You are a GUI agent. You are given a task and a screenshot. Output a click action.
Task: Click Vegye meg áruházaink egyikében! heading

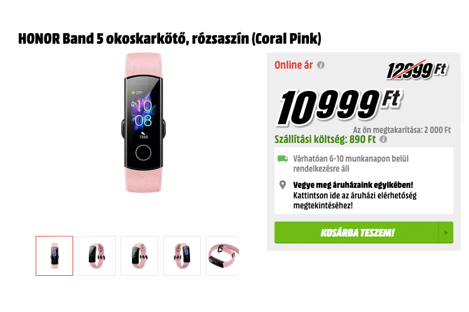353,185
